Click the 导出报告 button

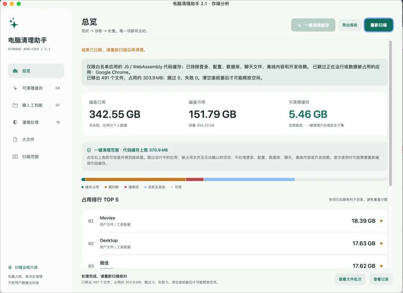point(350,25)
